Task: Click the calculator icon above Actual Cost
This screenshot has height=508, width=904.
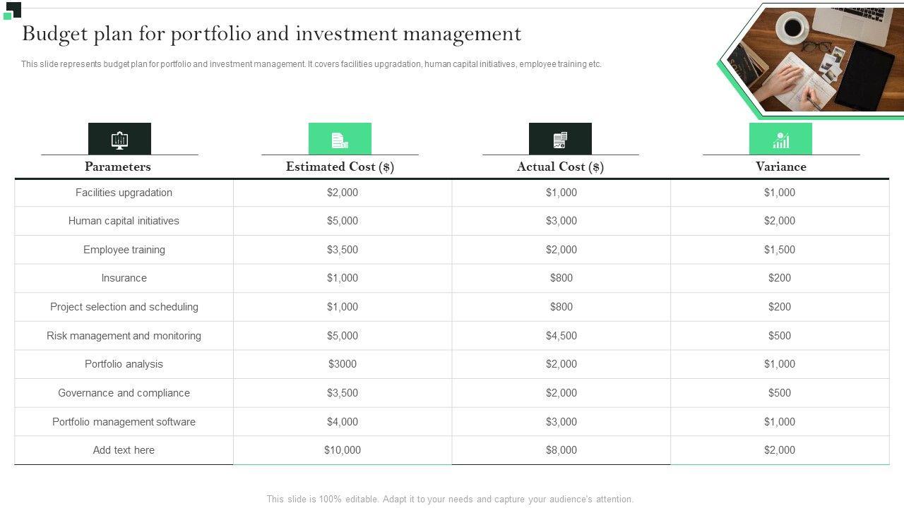Action: point(560,139)
